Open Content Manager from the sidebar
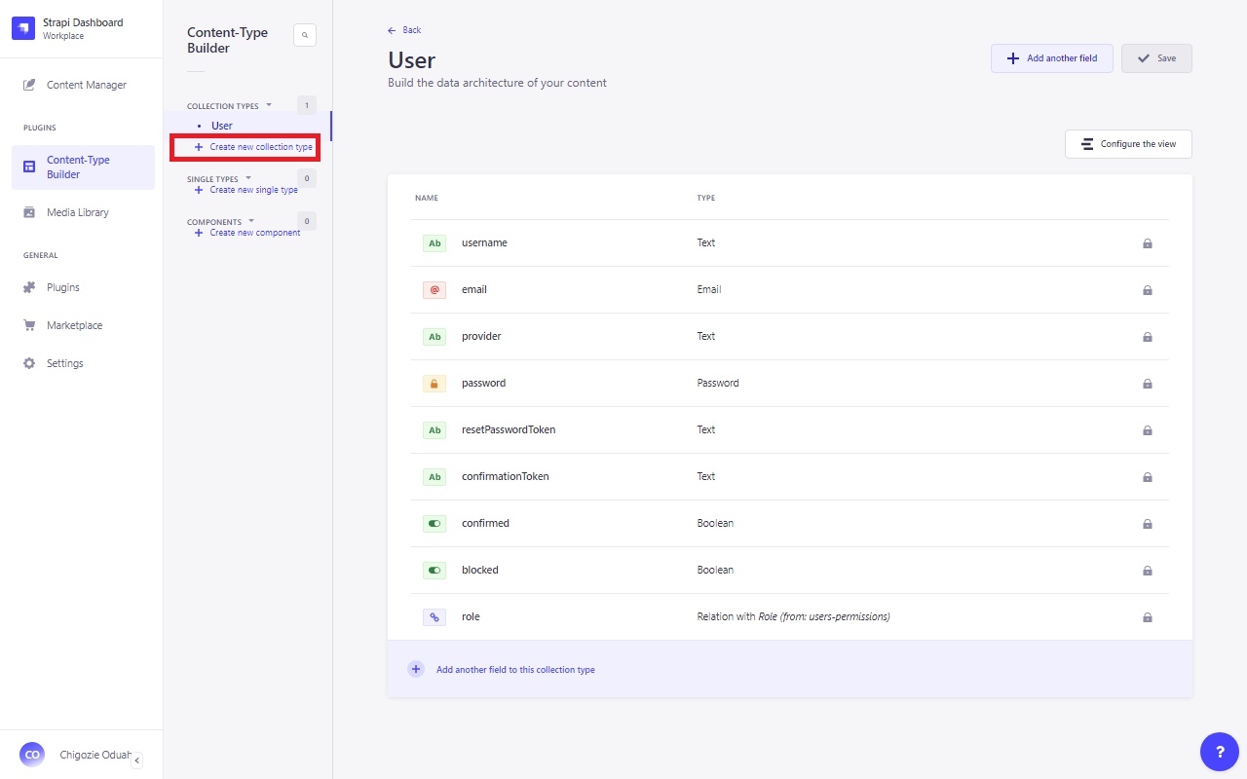The image size is (1247, 779). (x=86, y=85)
